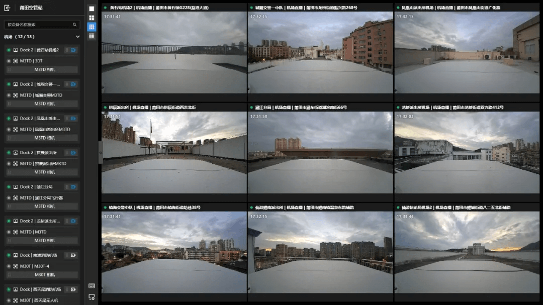Click the drag handle on Dock 2 涵江分局
The width and height of the screenshot is (543, 305).
(x=66, y=187)
